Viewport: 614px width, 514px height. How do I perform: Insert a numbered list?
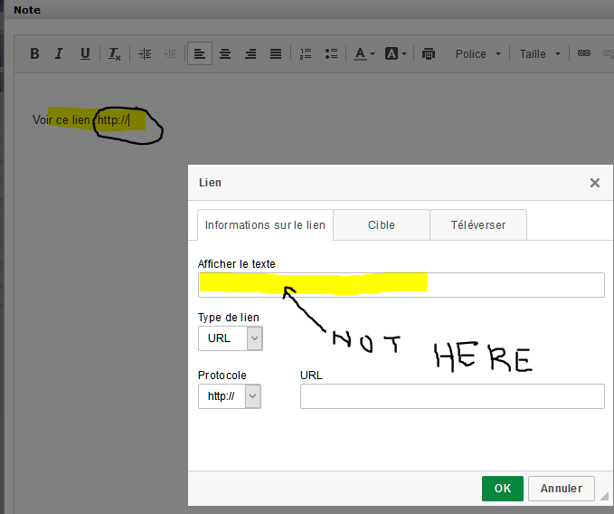[306, 53]
